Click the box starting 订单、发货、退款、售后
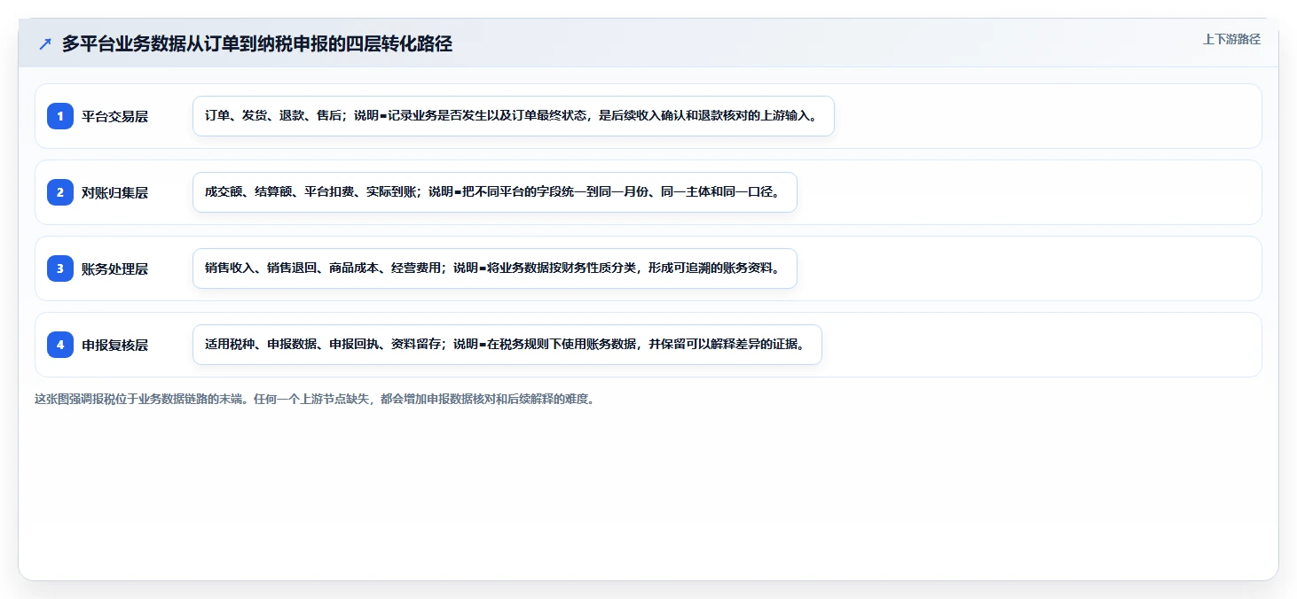Screen dimensions: 1297x599 pos(514,116)
